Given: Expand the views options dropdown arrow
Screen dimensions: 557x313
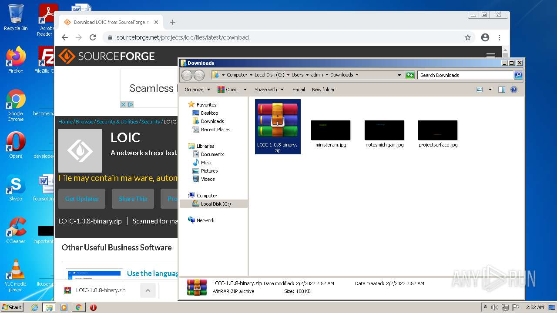Looking at the screenshot, I should click(490, 90).
